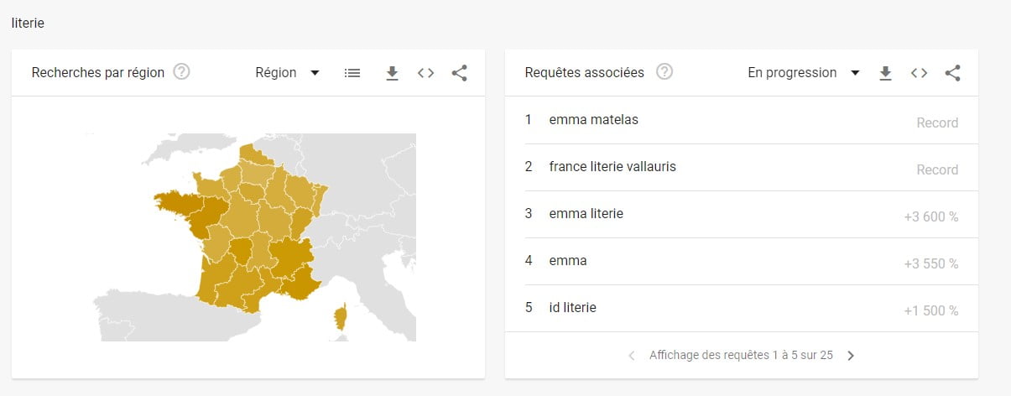Get embed code for region map
Viewport: 1011px width, 396px height.
(426, 73)
